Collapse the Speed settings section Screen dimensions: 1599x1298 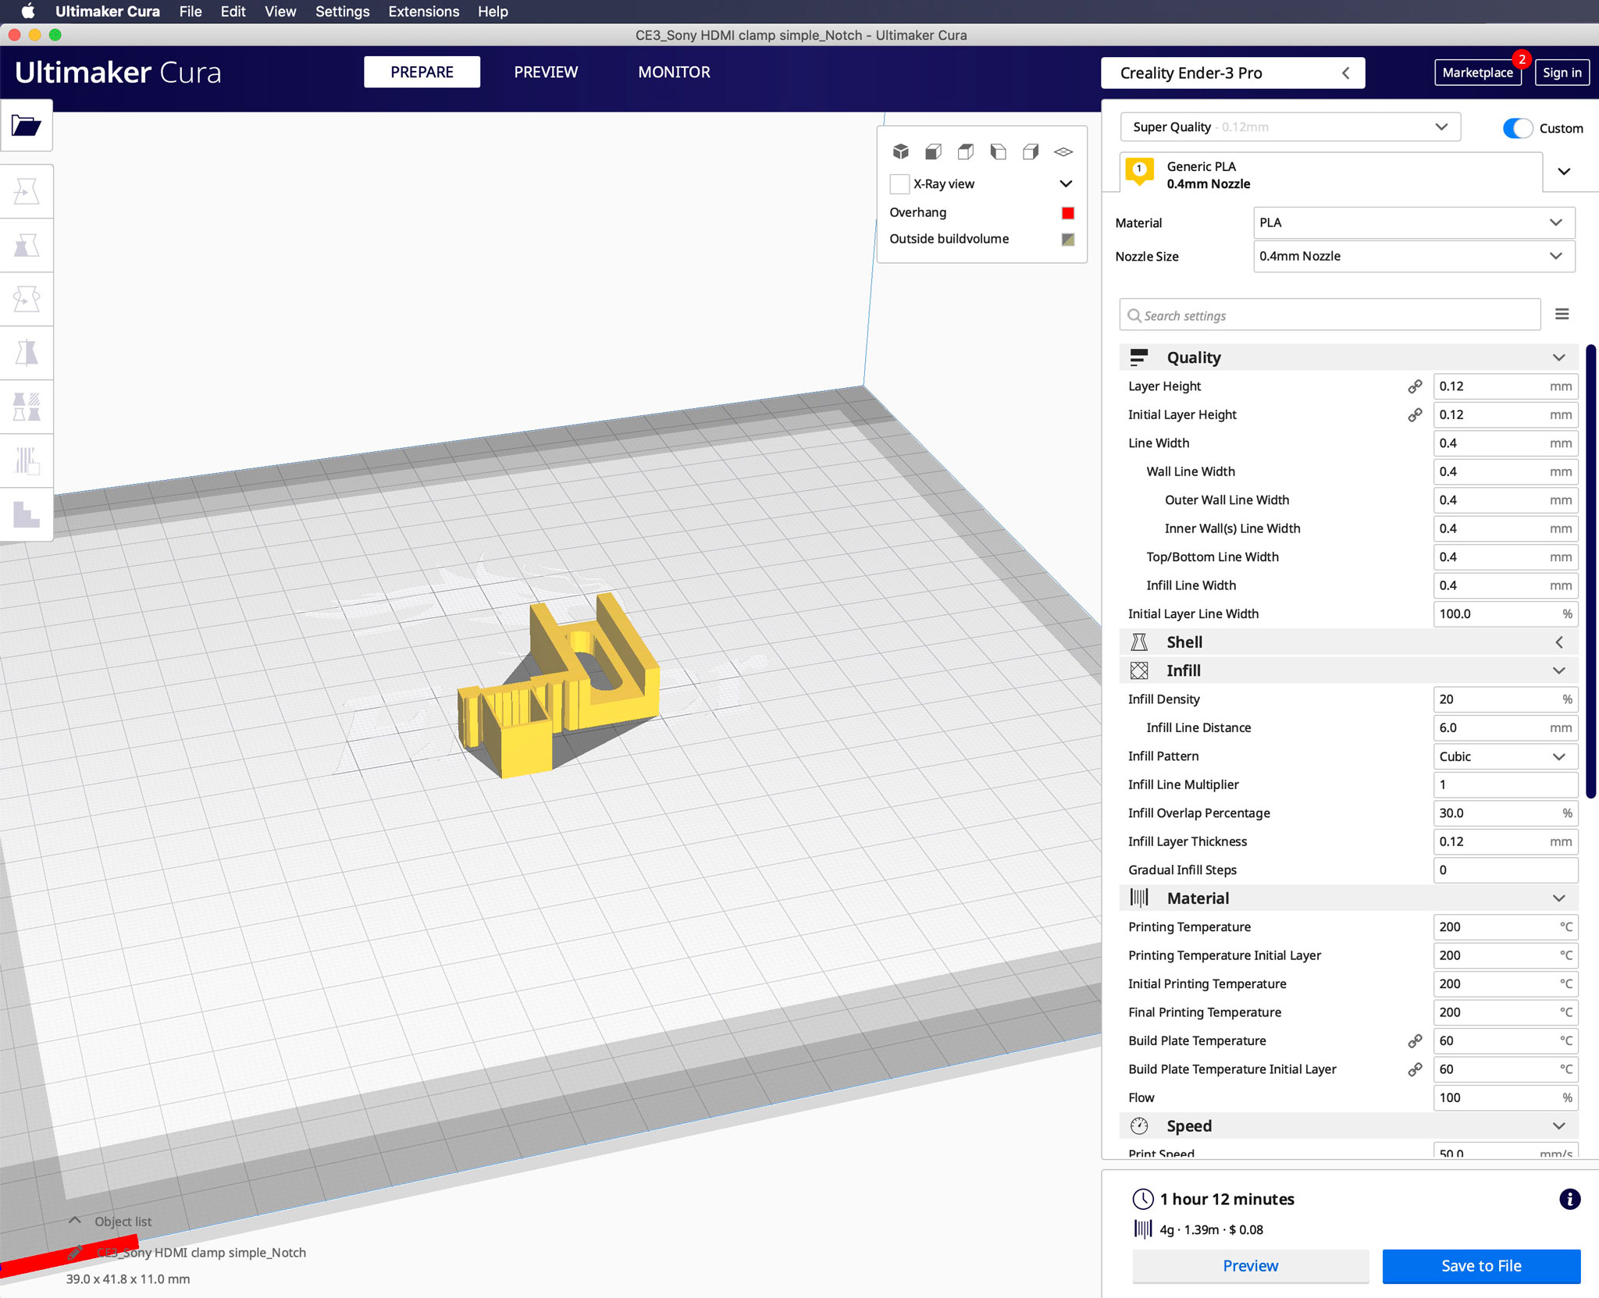[x=1348, y=1126]
